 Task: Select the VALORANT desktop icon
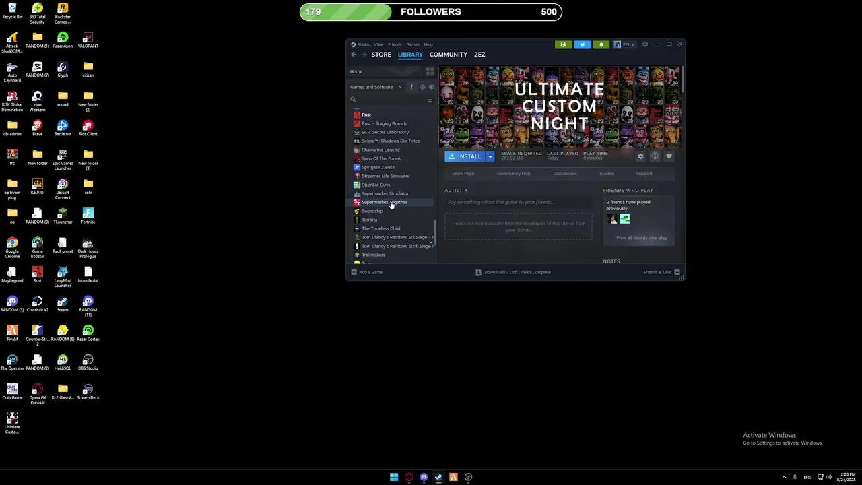click(88, 40)
